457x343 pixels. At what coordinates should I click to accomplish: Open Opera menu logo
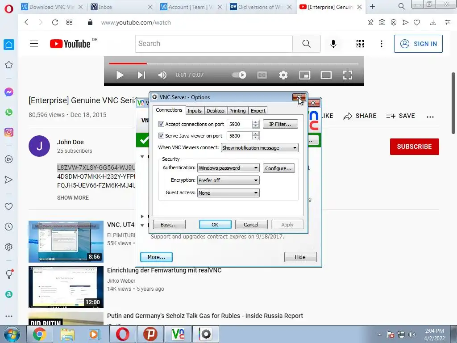pyautogui.click(x=9, y=9)
